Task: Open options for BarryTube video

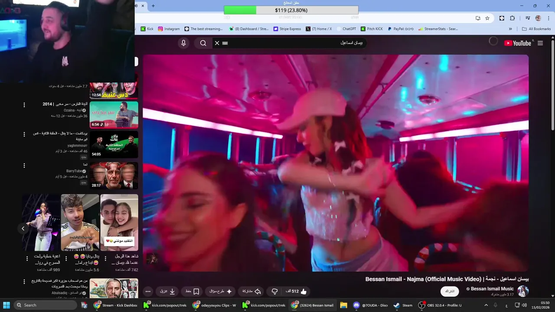Action: [24, 166]
